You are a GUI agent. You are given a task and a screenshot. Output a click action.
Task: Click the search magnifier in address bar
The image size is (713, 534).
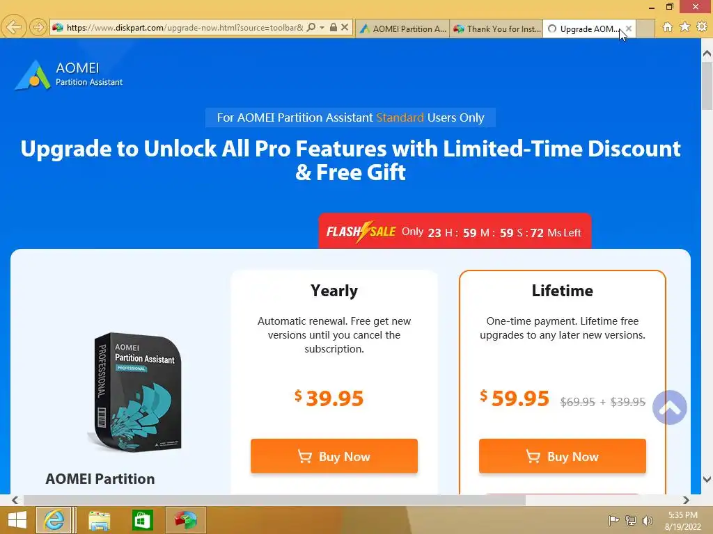(x=311, y=27)
